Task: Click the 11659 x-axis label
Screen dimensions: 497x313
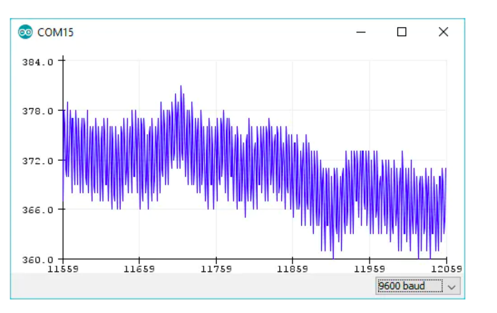Action: 139,269
